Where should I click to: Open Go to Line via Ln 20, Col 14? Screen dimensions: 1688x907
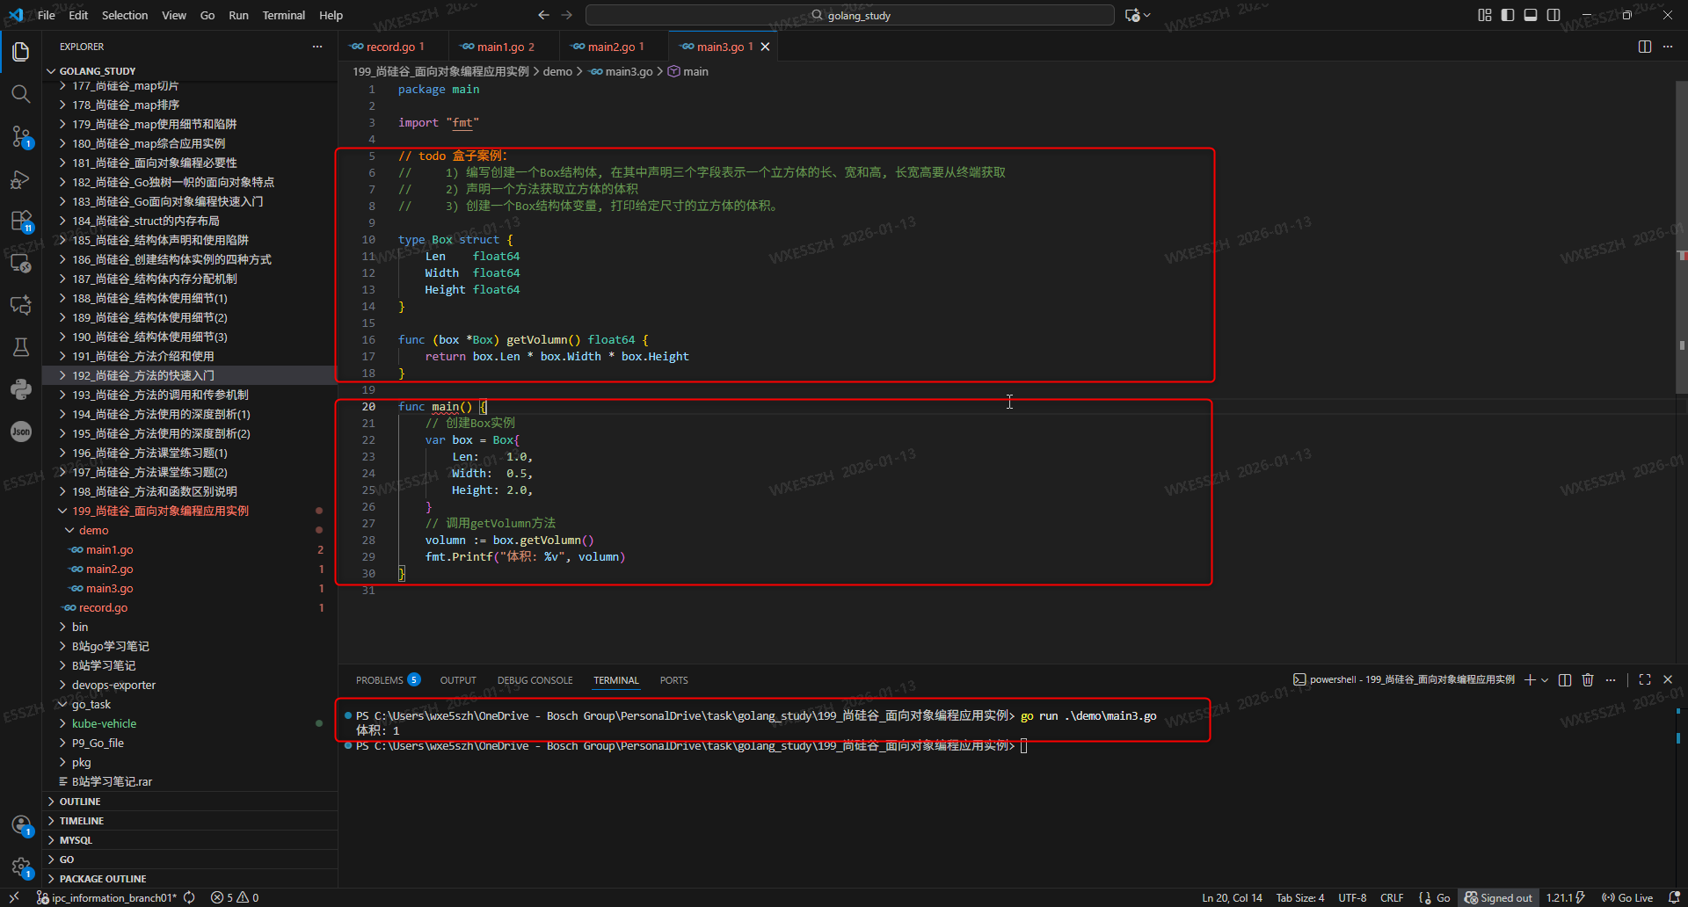tap(1232, 897)
